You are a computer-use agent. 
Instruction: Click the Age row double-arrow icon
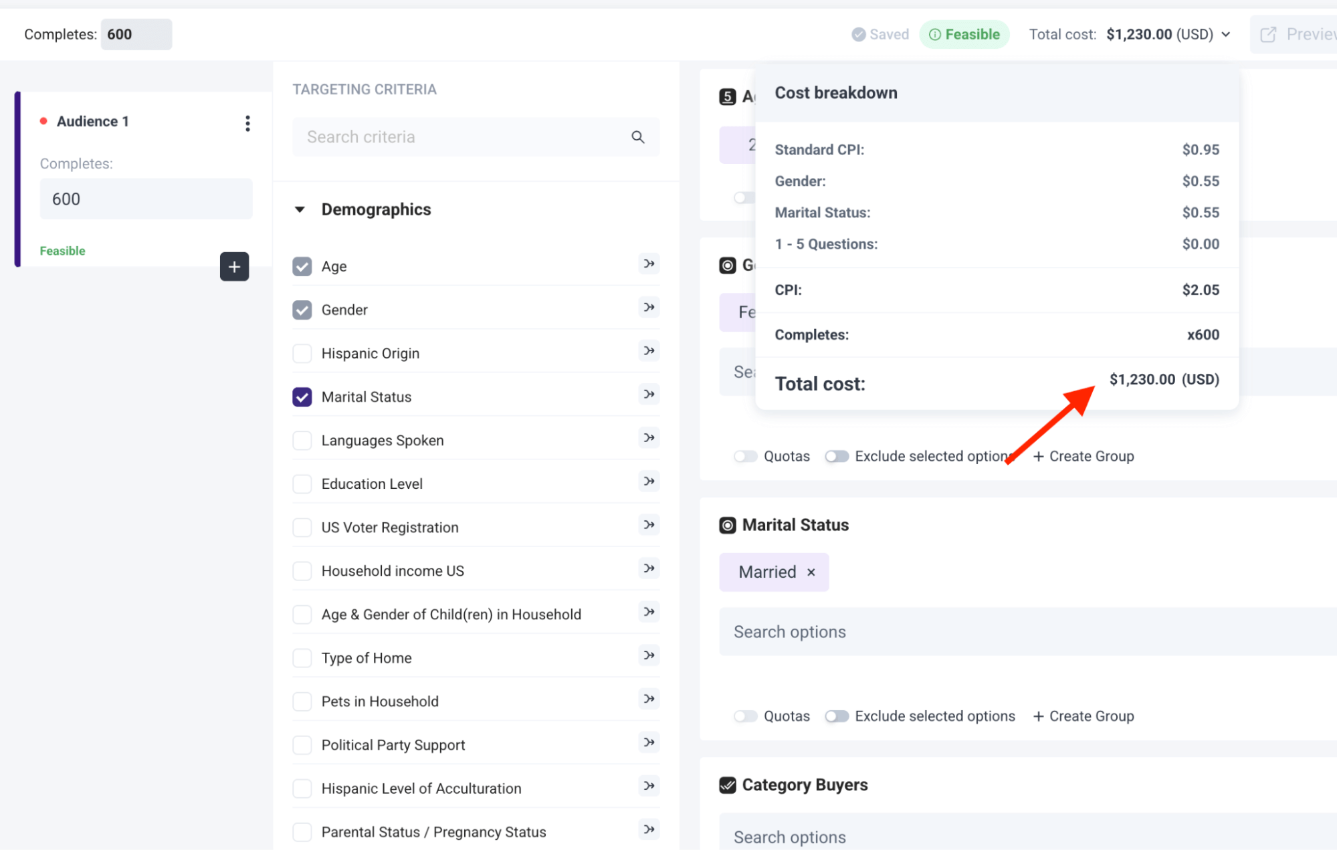648,264
